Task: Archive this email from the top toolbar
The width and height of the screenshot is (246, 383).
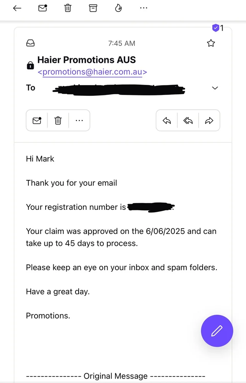Action: click(x=93, y=8)
